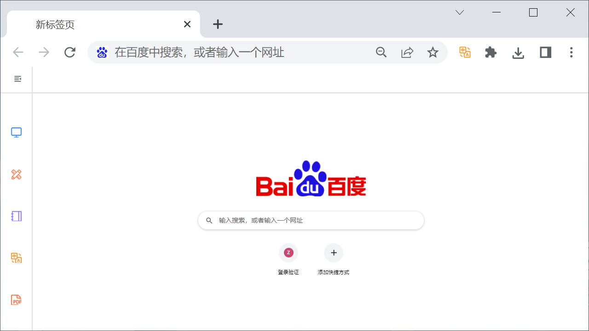Open the 登录验证 shortcut
This screenshot has height=331, width=589.
[289, 259]
